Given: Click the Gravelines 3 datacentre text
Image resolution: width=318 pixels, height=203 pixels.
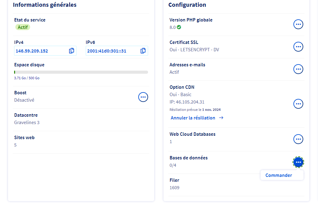Looking at the screenshot, I should (x=27, y=123).
